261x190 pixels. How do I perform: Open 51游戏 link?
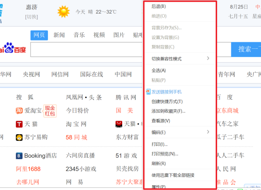tap(126, 156)
